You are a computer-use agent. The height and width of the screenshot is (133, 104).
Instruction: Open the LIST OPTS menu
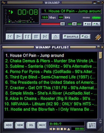click(92, 125)
